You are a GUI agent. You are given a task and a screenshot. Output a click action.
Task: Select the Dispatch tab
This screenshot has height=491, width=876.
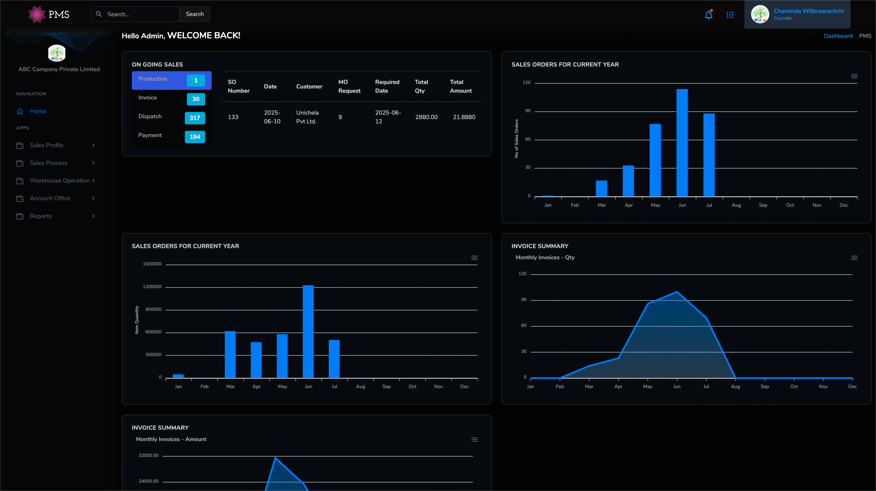171,118
